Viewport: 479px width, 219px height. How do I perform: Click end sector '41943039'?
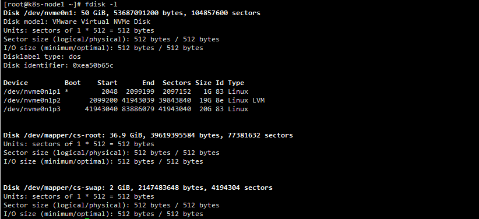pyautogui.click(x=138, y=100)
